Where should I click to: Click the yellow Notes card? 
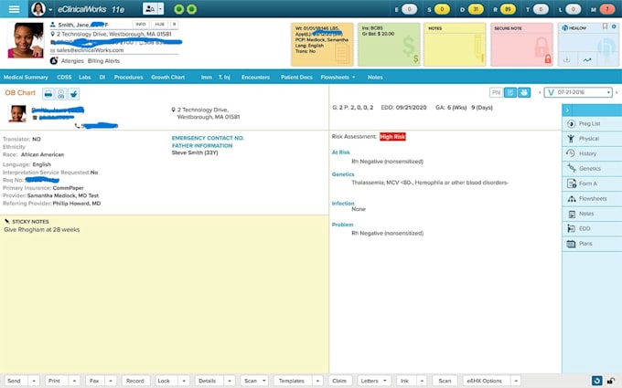click(455, 45)
